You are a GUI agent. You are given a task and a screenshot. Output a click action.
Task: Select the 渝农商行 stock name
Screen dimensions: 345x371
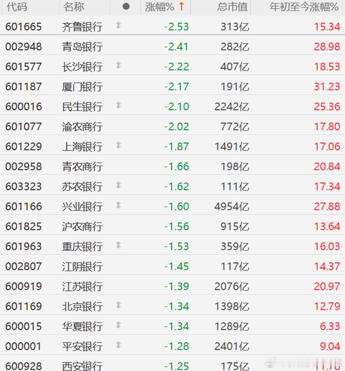[x=82, y=127]
